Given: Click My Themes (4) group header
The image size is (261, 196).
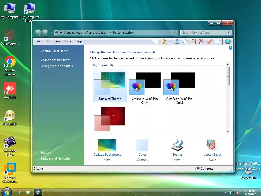Looking at the screenshot, I should [x=103, y=65].
